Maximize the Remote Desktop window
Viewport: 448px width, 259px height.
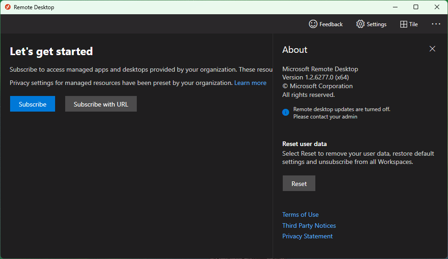pos(416,7)
